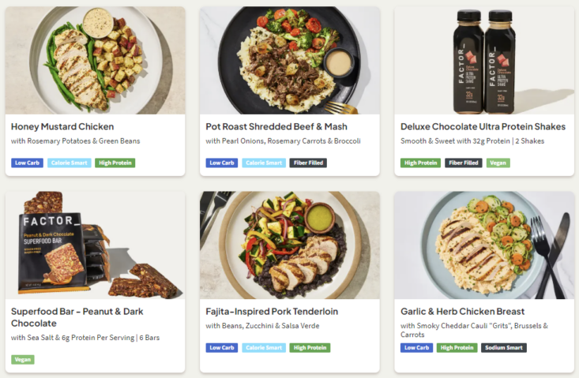The height and width of the screenshot is (378, 579).
Task: Select the Deluxe Chocolate Ultra Protein Shakes title
Action: tap(483, 126)
